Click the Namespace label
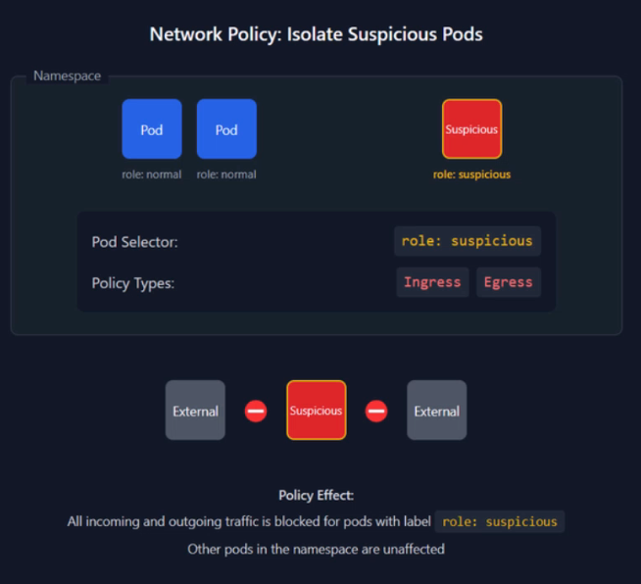Screen dimensions: 641x584 click(x=67, y=75)
